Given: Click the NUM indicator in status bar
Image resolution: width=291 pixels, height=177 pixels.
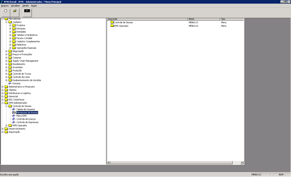Looking at the screenshot, I should click(281, 175).
